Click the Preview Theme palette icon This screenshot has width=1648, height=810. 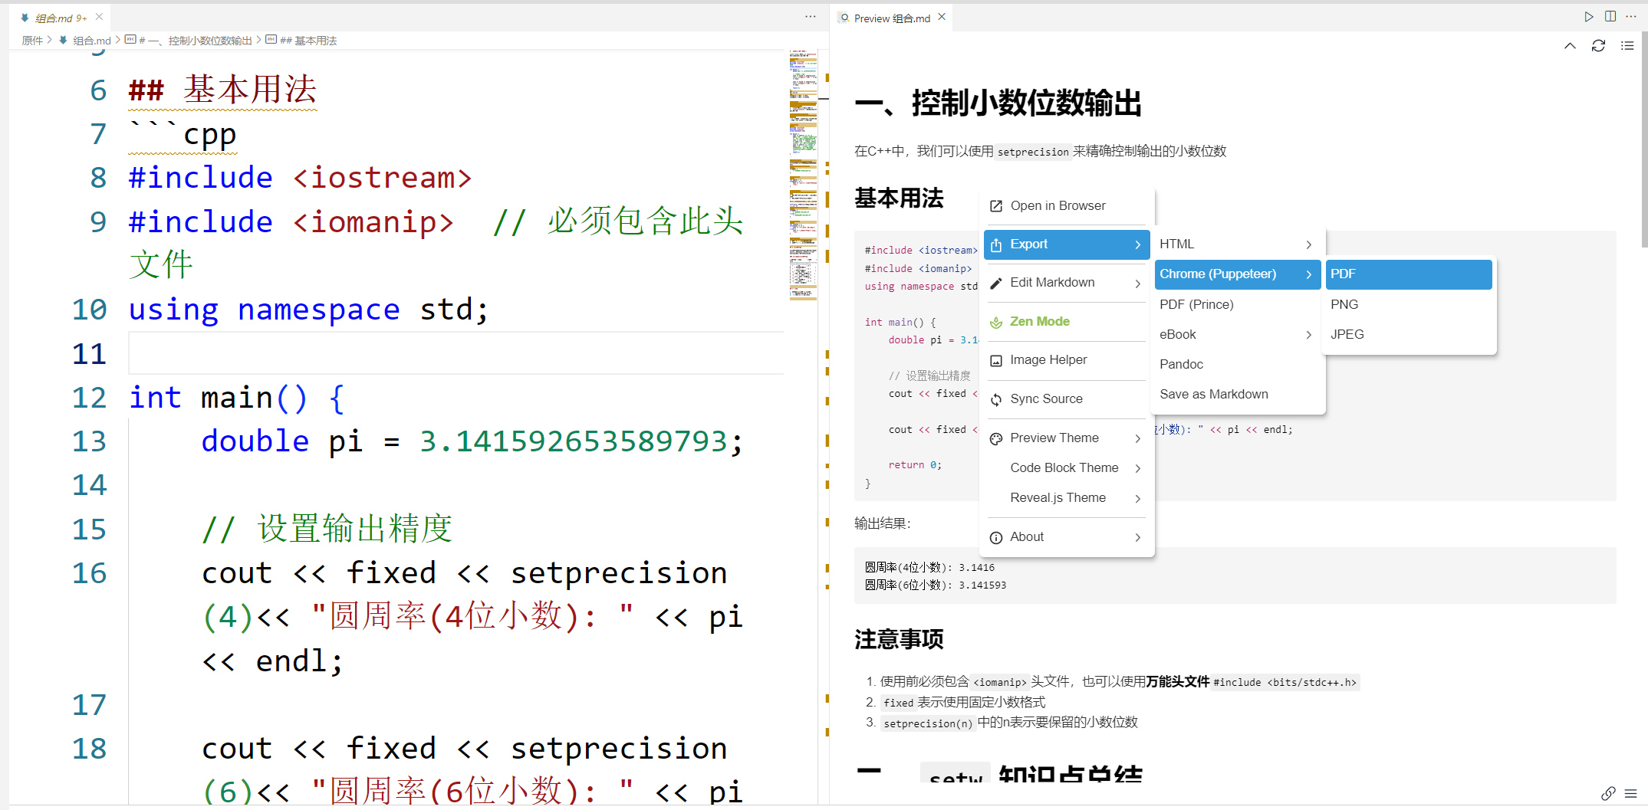click(996, 439)
